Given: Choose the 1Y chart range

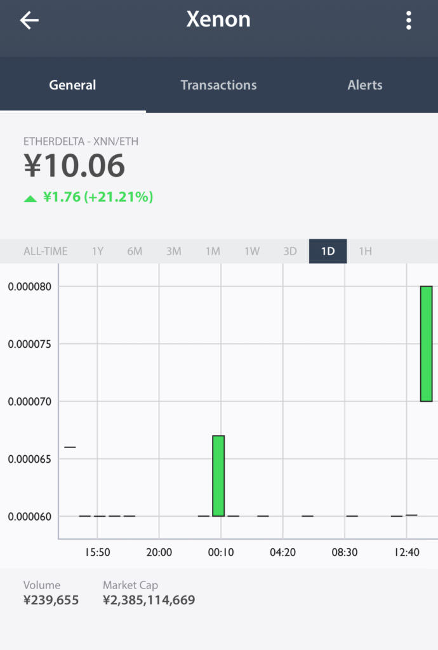Looking at the screenshot, I should point(97,251).
